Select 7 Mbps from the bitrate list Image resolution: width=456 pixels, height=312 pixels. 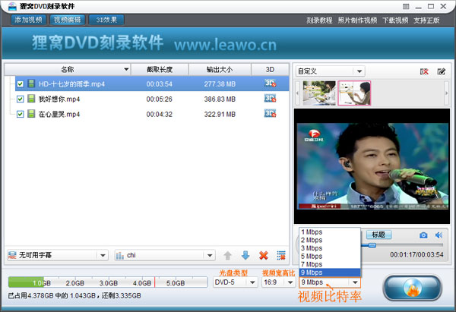click(330, 265)
